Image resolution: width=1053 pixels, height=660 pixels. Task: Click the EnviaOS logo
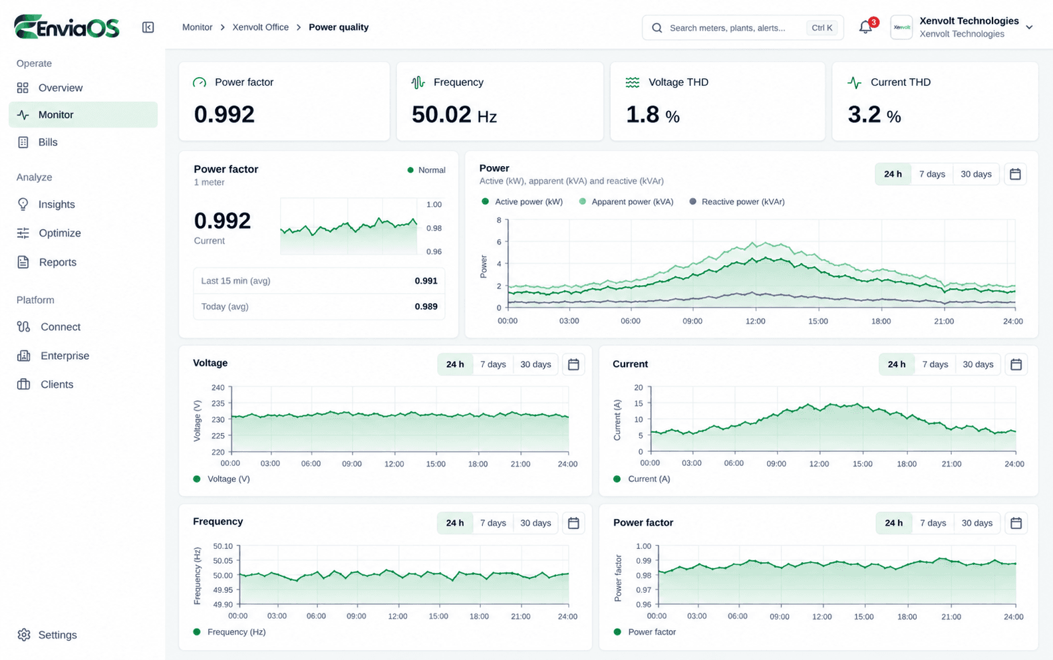(67, 27)
